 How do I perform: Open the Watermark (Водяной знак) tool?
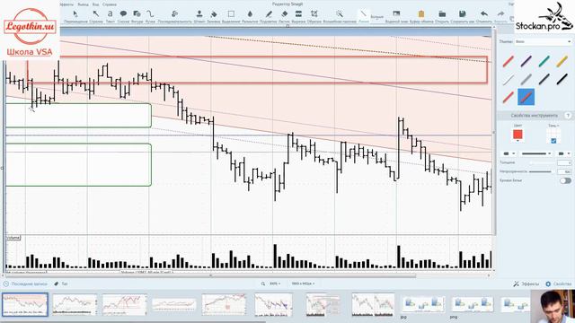[396, 16]
